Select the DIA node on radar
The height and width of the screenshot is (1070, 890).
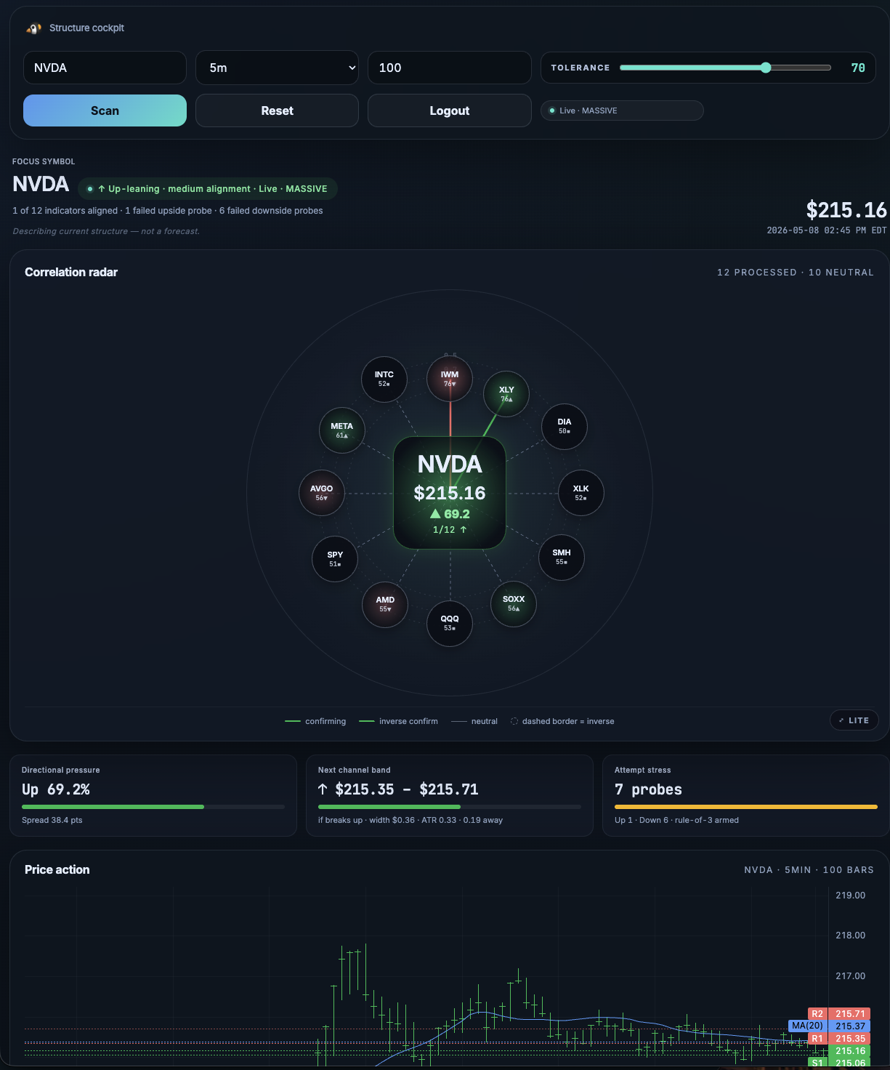(565, 426)
